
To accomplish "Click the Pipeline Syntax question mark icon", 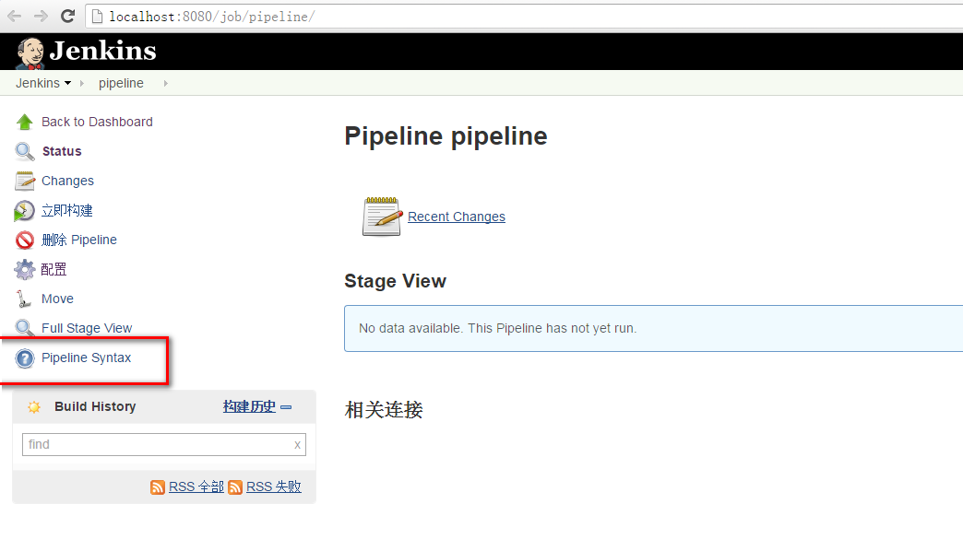I will point(25,358).
